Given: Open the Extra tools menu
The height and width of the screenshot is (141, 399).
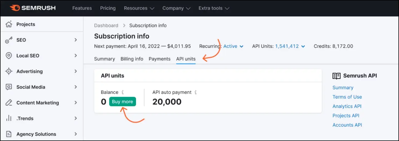Looking at the screenshot, I should [214, 8].
